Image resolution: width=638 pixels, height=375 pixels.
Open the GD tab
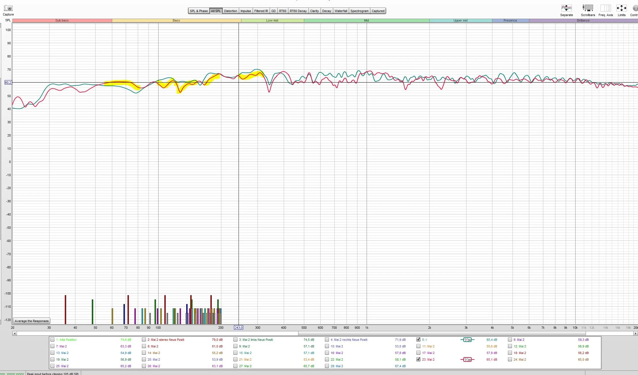click(273, 11)
